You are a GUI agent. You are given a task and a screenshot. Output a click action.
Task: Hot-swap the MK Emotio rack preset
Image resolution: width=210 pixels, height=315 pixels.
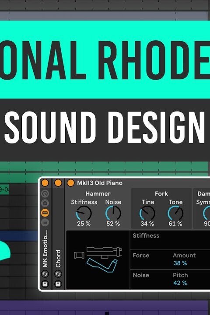pos(45,274)
